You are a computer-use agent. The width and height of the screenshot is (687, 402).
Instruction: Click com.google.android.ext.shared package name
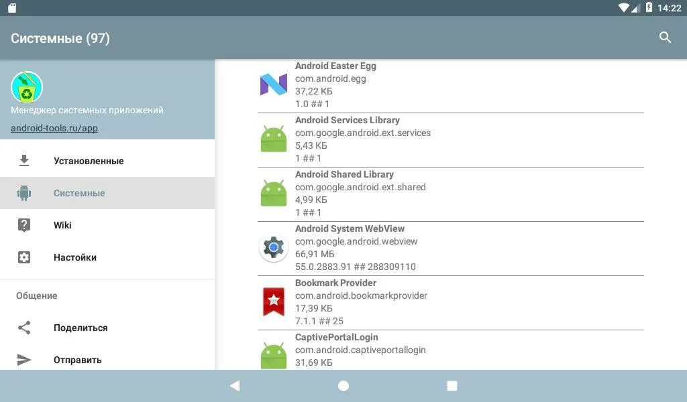coord(360,187)
